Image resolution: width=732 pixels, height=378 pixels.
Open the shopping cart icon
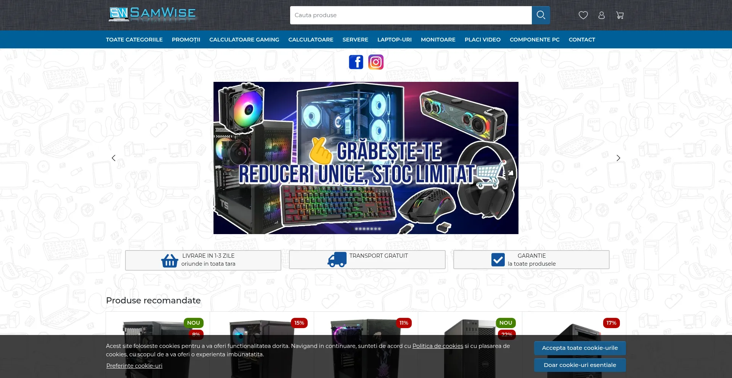[620, 15]
